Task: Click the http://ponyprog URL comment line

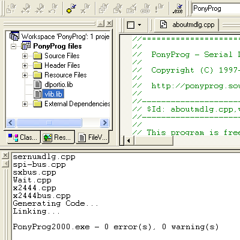Action: [x=186, y=86]
